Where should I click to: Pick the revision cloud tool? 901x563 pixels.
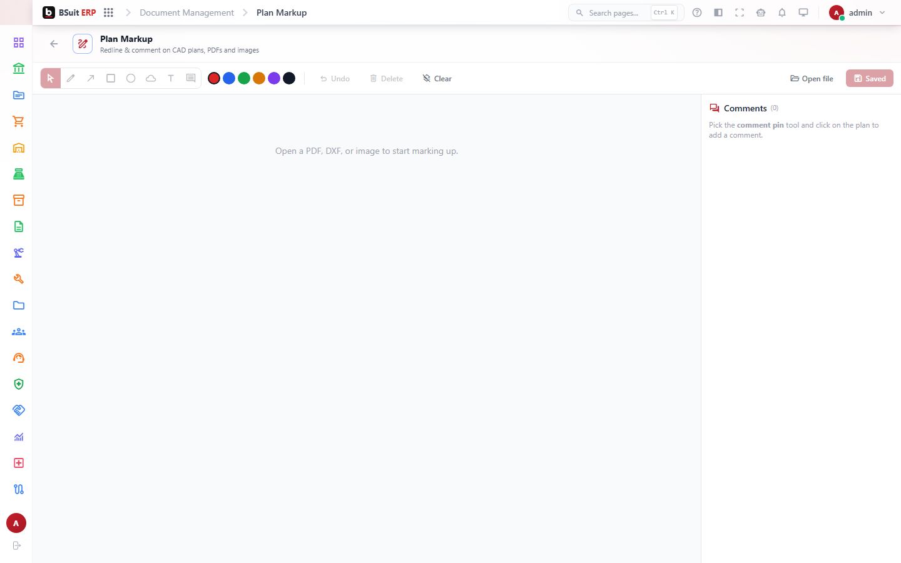(x=151, y=78)
